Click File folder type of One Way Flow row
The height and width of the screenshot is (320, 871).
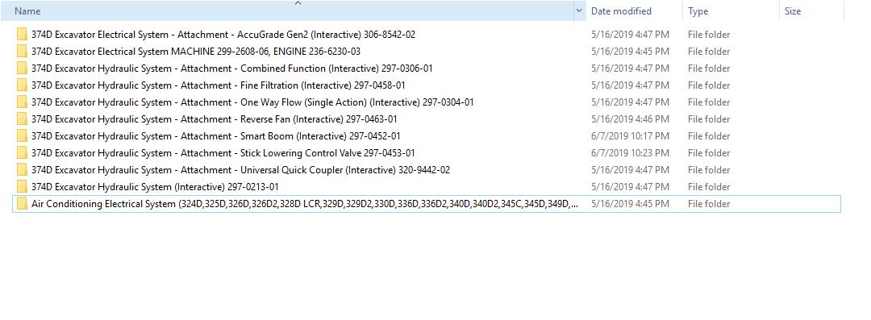pos(709,102)
